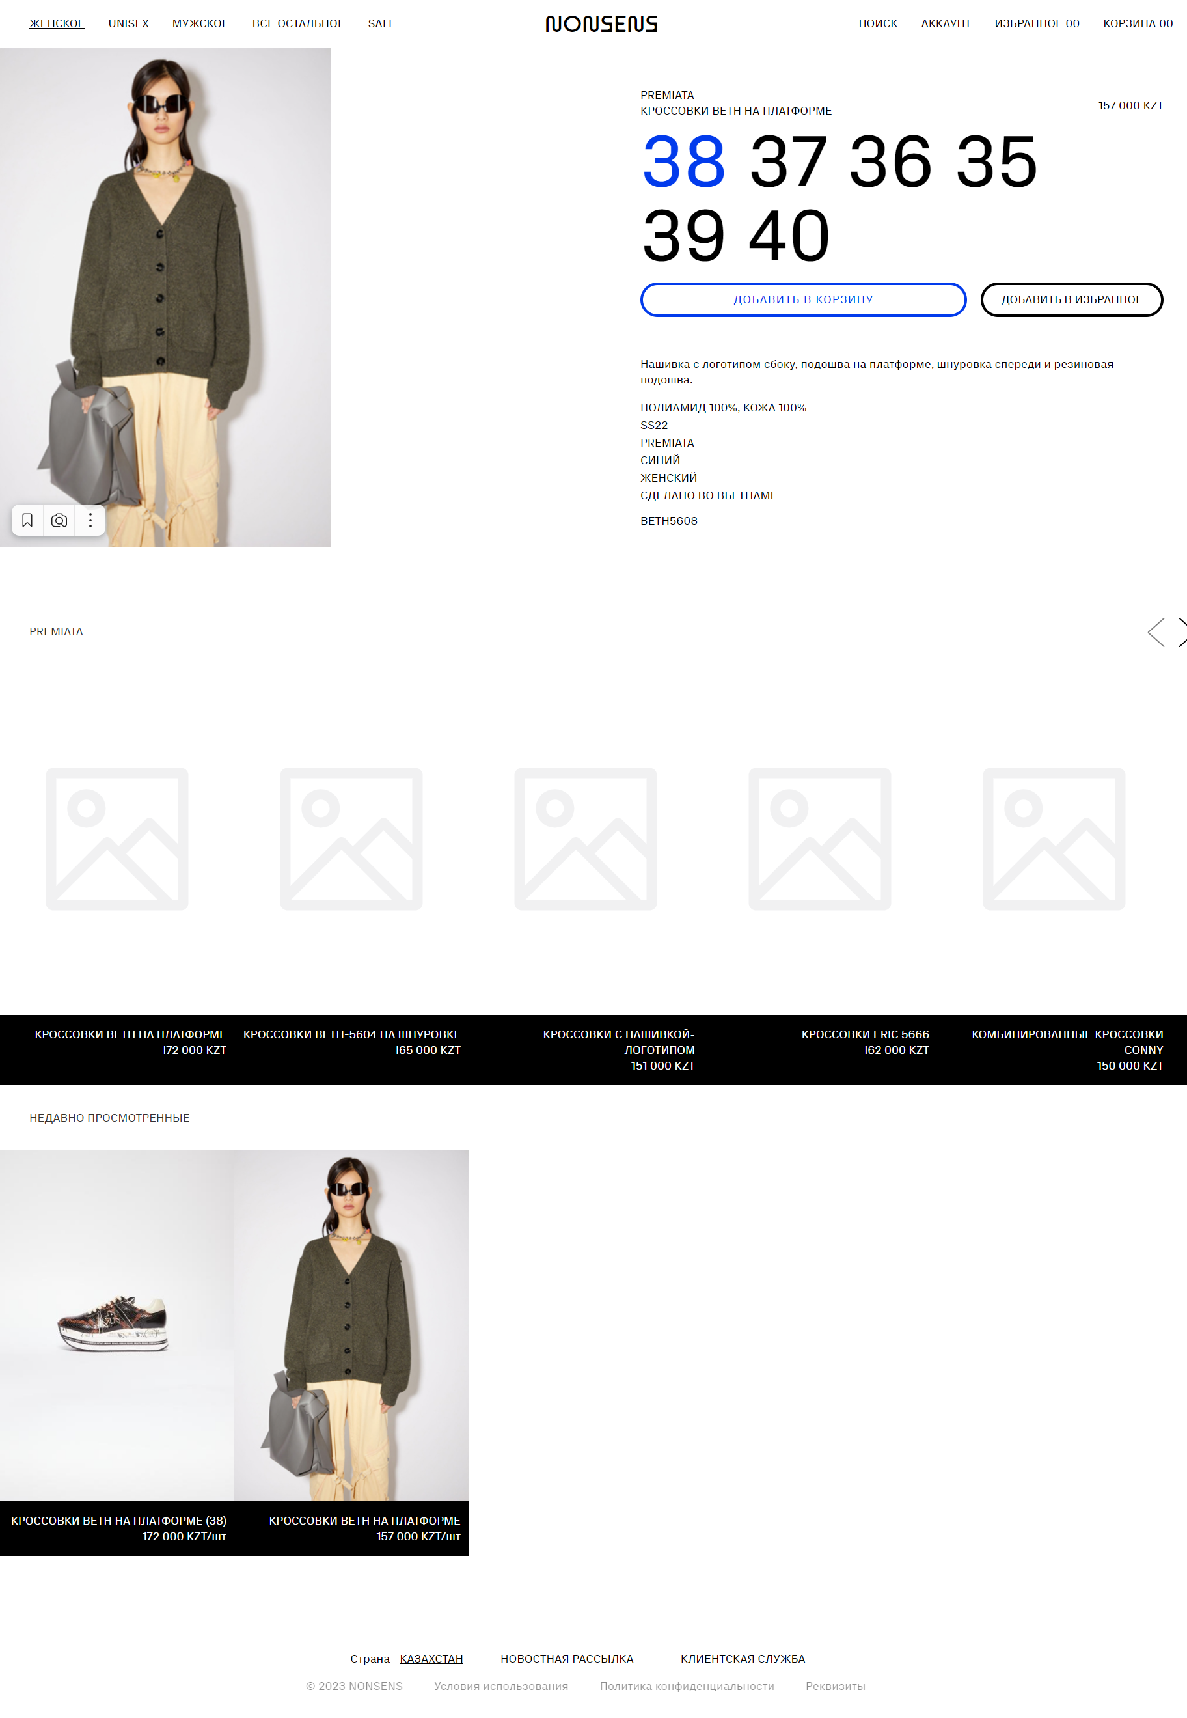Select size 38
The image size is (1187, 1718).
coord(683,161)
